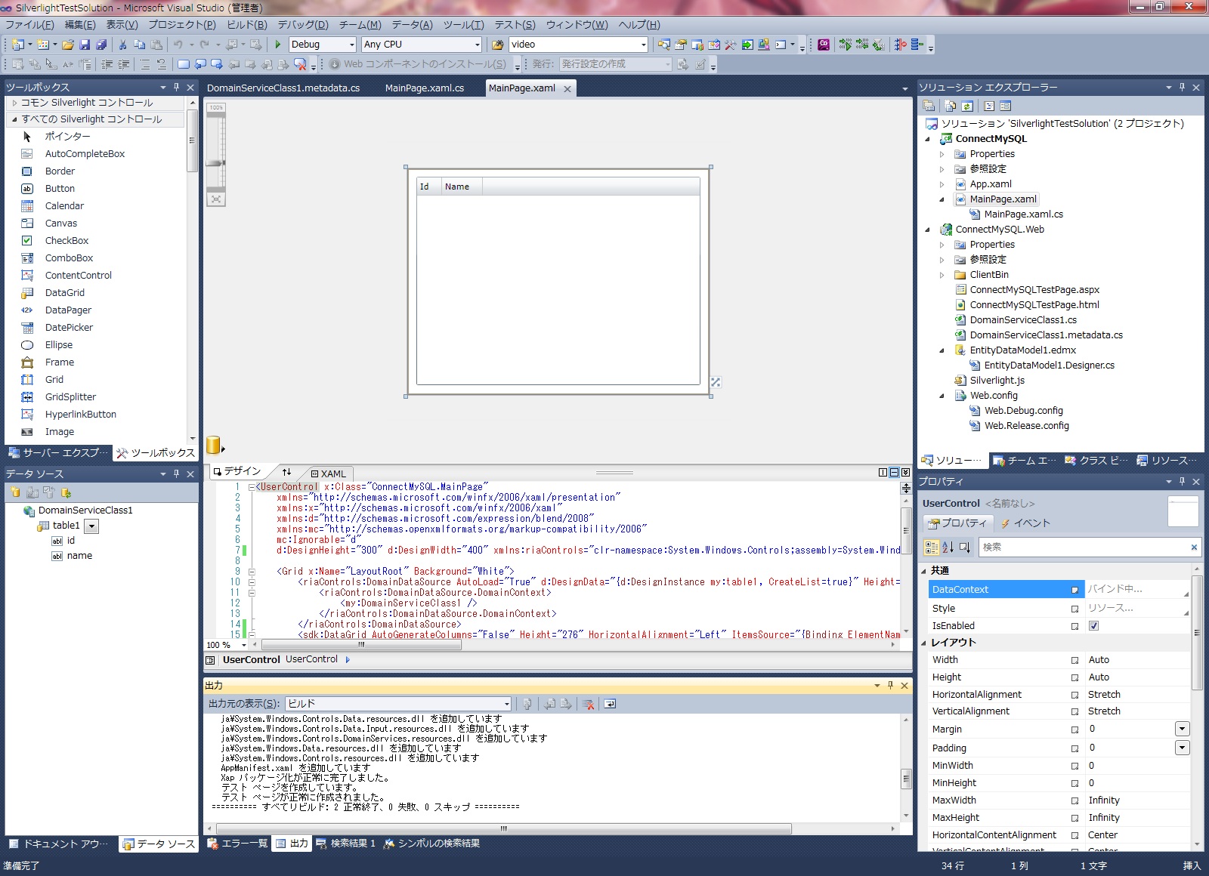This screenshot has height=876, width=1209.
Task: Click the database cylinder icon in designer
Action: tap(213, 445)
